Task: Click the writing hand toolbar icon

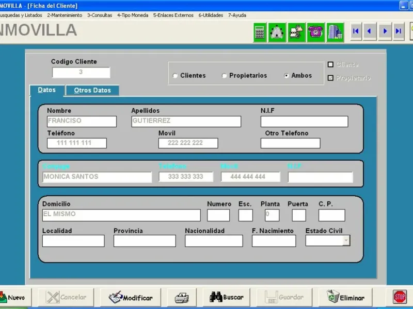Action: point(296,32)
